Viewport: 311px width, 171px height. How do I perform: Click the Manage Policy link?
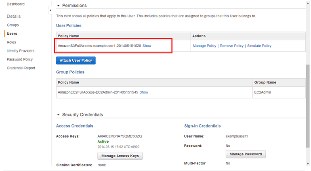pos(204,46)
